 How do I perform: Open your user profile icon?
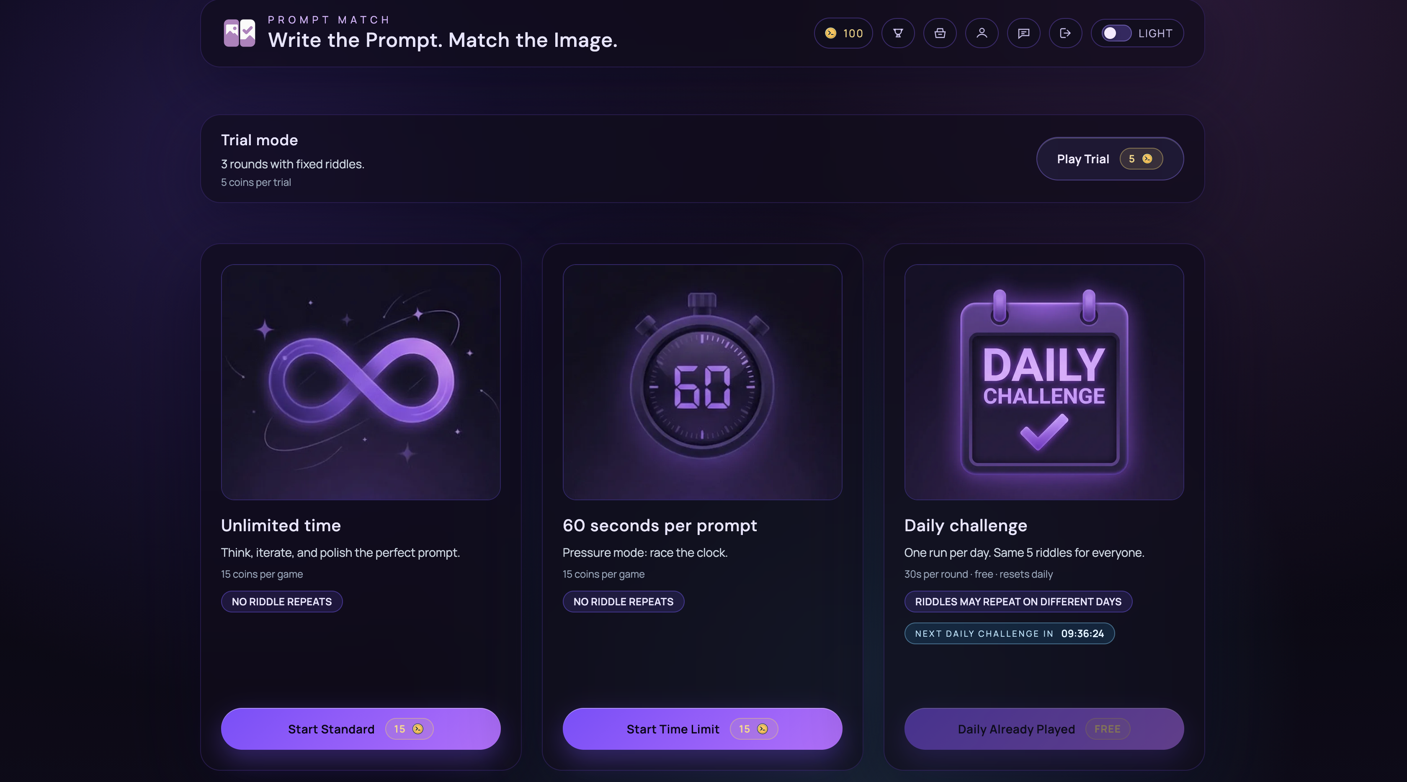pos(982,33)
